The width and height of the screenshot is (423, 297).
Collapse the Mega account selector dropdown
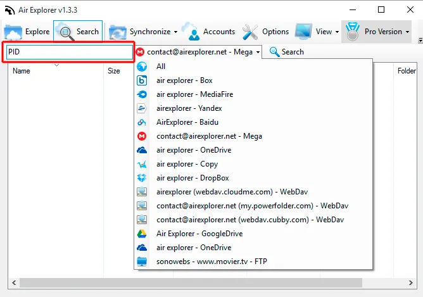tap(258, 52)
